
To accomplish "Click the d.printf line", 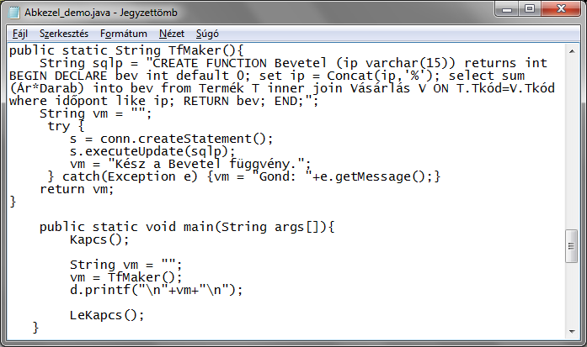I will pos(156,290).
